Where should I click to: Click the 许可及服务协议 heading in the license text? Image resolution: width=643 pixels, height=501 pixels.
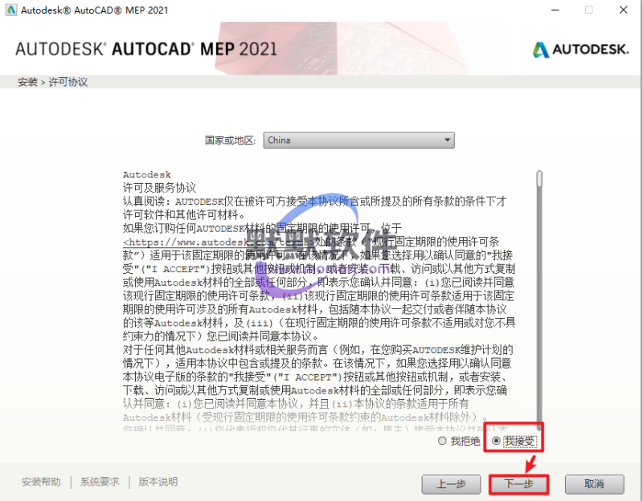153,187
